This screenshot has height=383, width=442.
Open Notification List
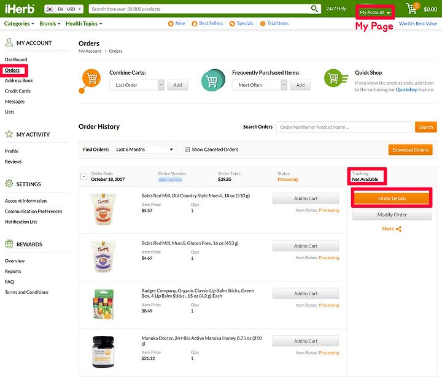click(x=21, y=222)
